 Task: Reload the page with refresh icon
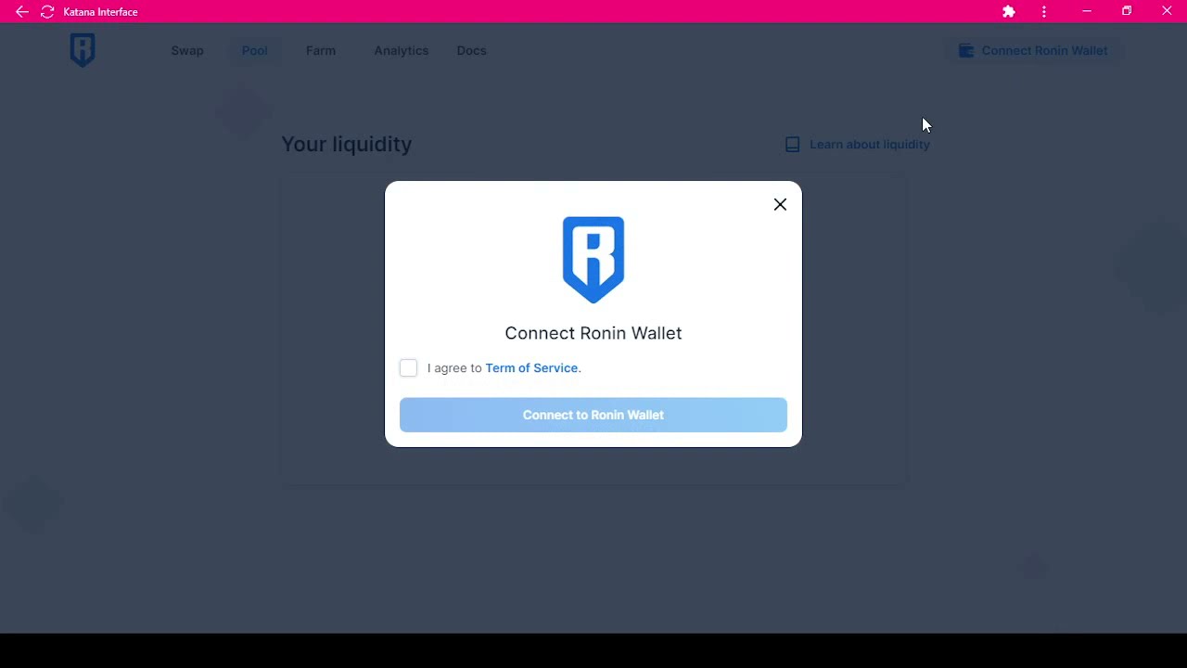47,12
